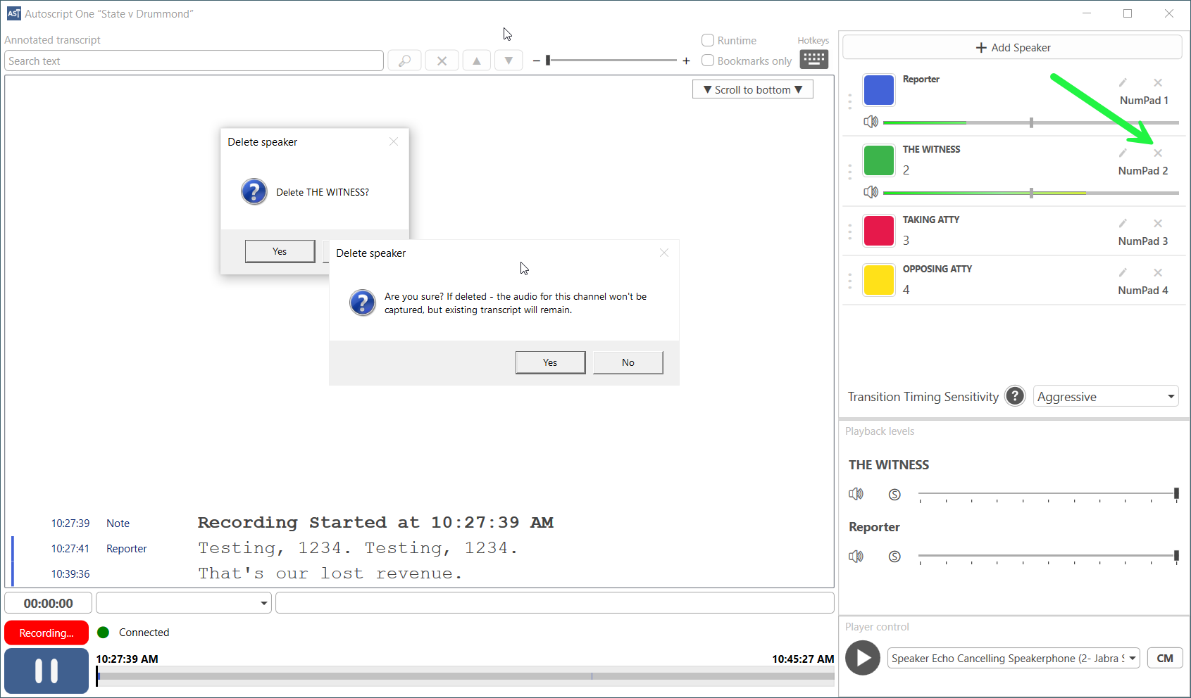Click the Transition Timing Sensitivity help icon
Image resolution: width=1191 pixels, height=698 pixels.
pyautogui.click(x=1015, y=396)
